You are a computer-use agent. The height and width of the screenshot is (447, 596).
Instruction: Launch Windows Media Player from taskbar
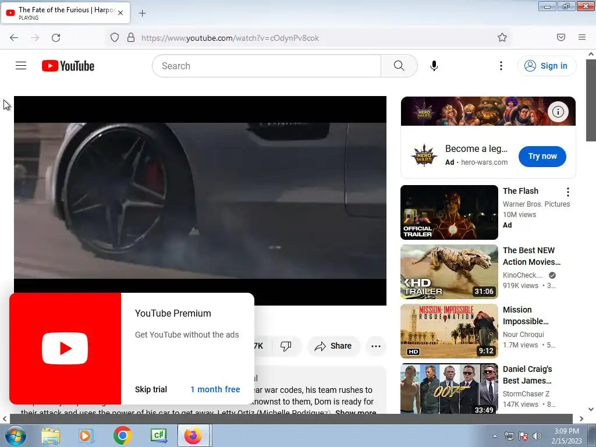click(86, 435)
